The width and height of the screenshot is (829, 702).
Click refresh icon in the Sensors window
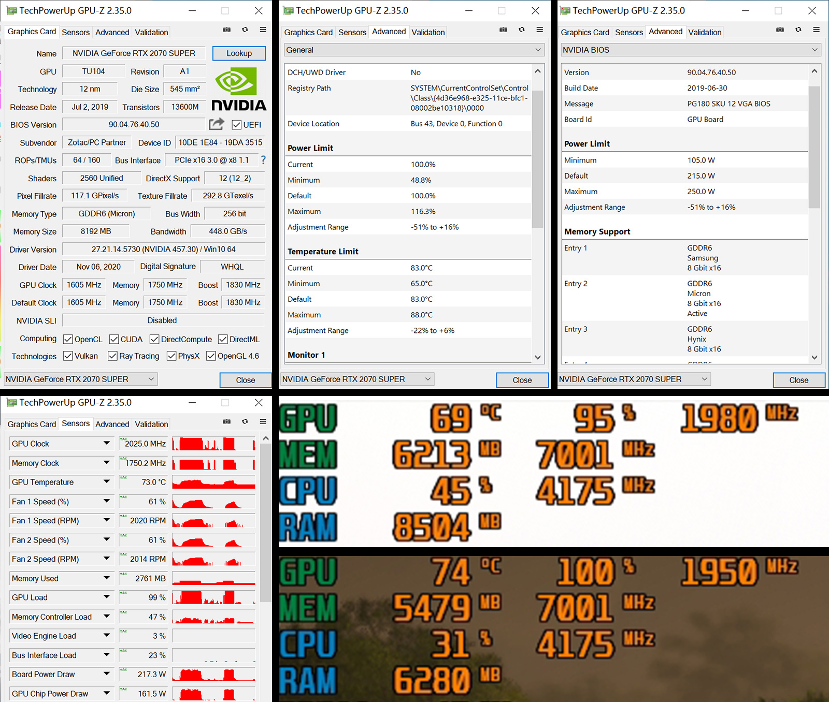pyautogui.click(x=245, y=422)
